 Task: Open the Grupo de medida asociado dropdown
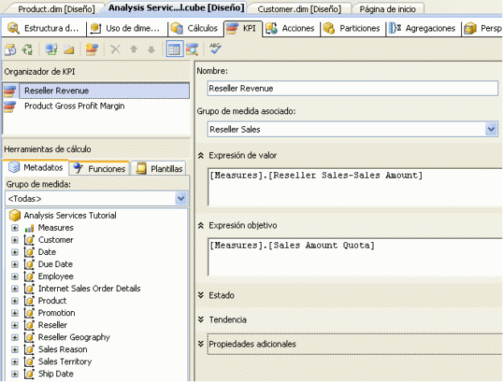491,129
